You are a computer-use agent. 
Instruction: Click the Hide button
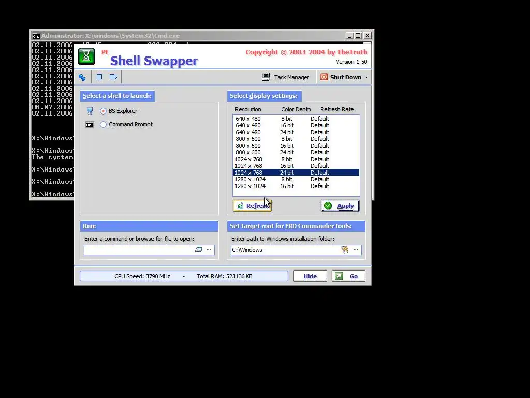(x=310, y=276)
